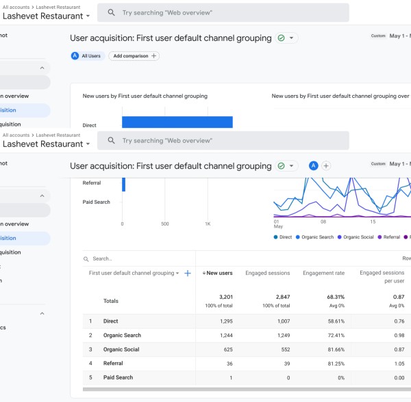Click the upper 'Try searching Web overview' field
411x402 pixels.
pyautogui.click(x=223, y=12)
